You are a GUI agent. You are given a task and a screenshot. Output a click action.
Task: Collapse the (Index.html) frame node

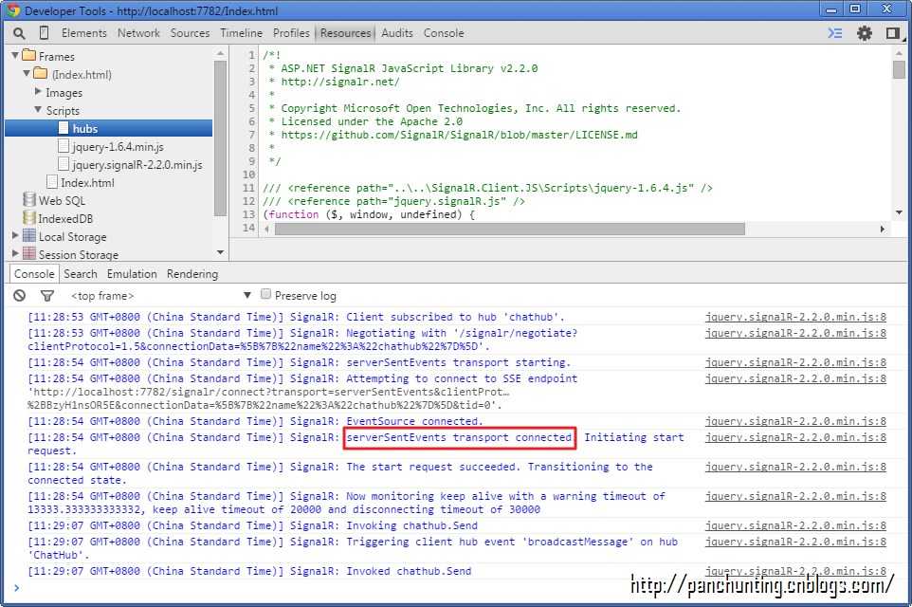tap(27, 73)
